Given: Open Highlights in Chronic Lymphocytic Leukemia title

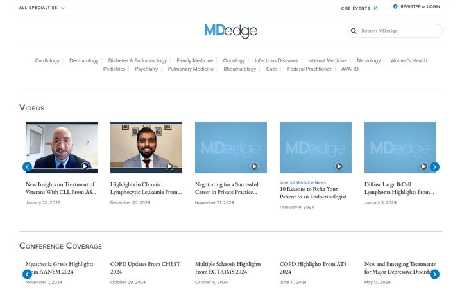Looking at the screenshot, I should click(x=146, y=188).
